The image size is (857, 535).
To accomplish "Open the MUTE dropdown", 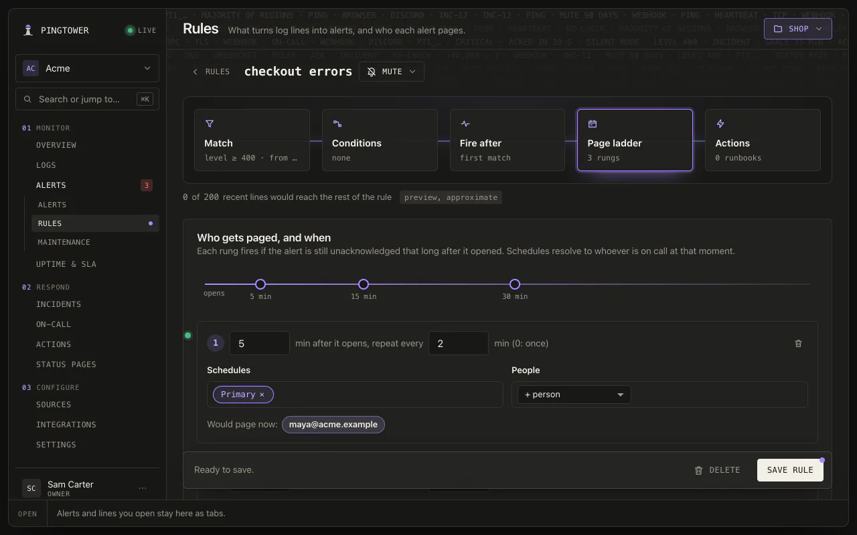I will (392, 72).
